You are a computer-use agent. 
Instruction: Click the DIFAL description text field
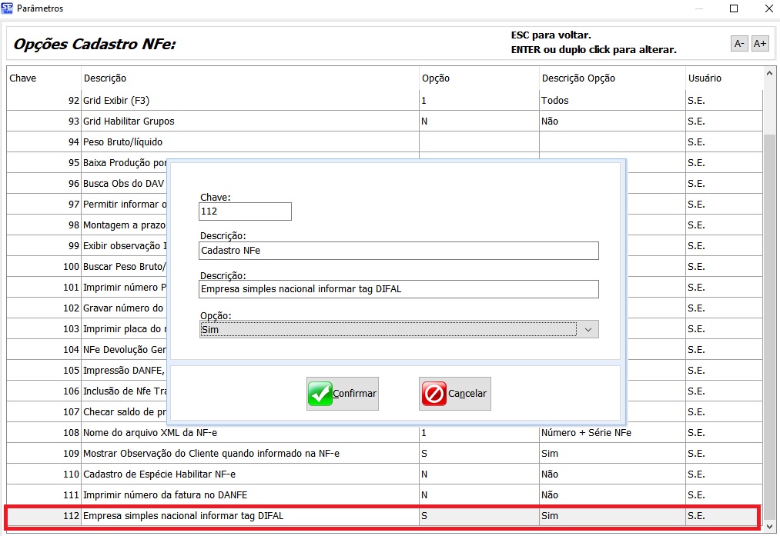[x=398, y=289]
